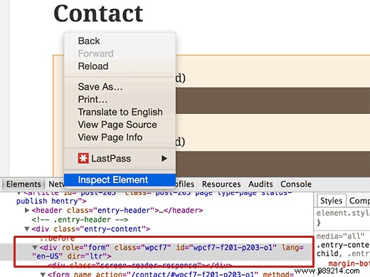Switch to the Elements tab
Screen dimensions: 370x277
(23, 184)
